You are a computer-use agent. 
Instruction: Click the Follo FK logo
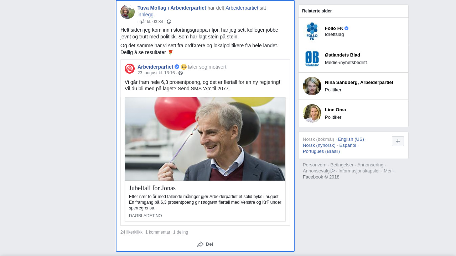312,31
